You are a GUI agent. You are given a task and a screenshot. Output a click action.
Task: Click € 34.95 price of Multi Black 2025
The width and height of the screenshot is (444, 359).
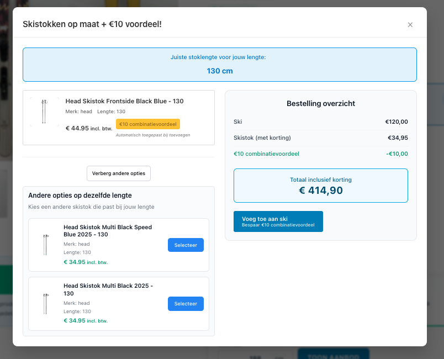point(86,321)
